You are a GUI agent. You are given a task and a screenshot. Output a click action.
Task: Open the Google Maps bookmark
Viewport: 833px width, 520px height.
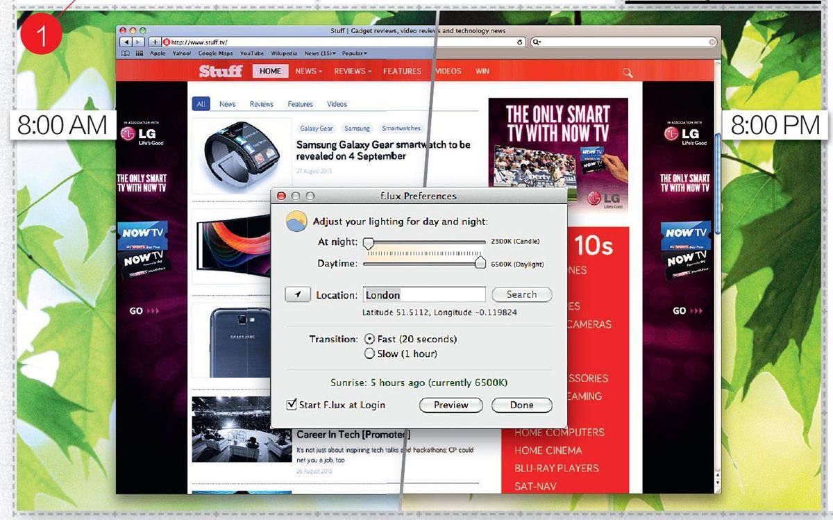click(x=216, y=53)
